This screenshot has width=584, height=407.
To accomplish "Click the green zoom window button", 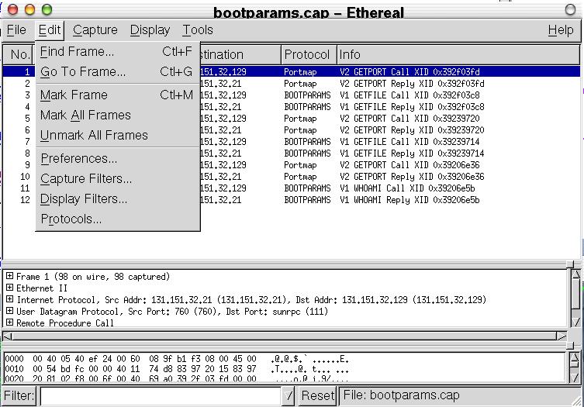I will (x=47, y=9).
